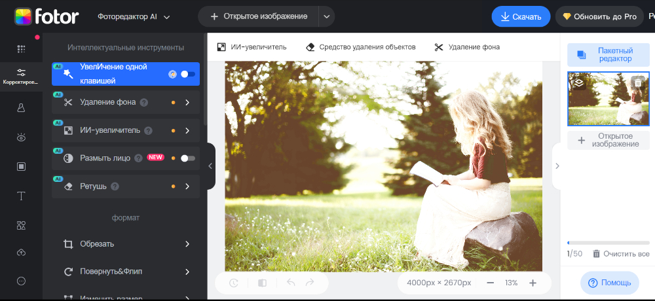655x301 pixels.
Task: Expand the Удаление фона option
Action: pos(187,102)
